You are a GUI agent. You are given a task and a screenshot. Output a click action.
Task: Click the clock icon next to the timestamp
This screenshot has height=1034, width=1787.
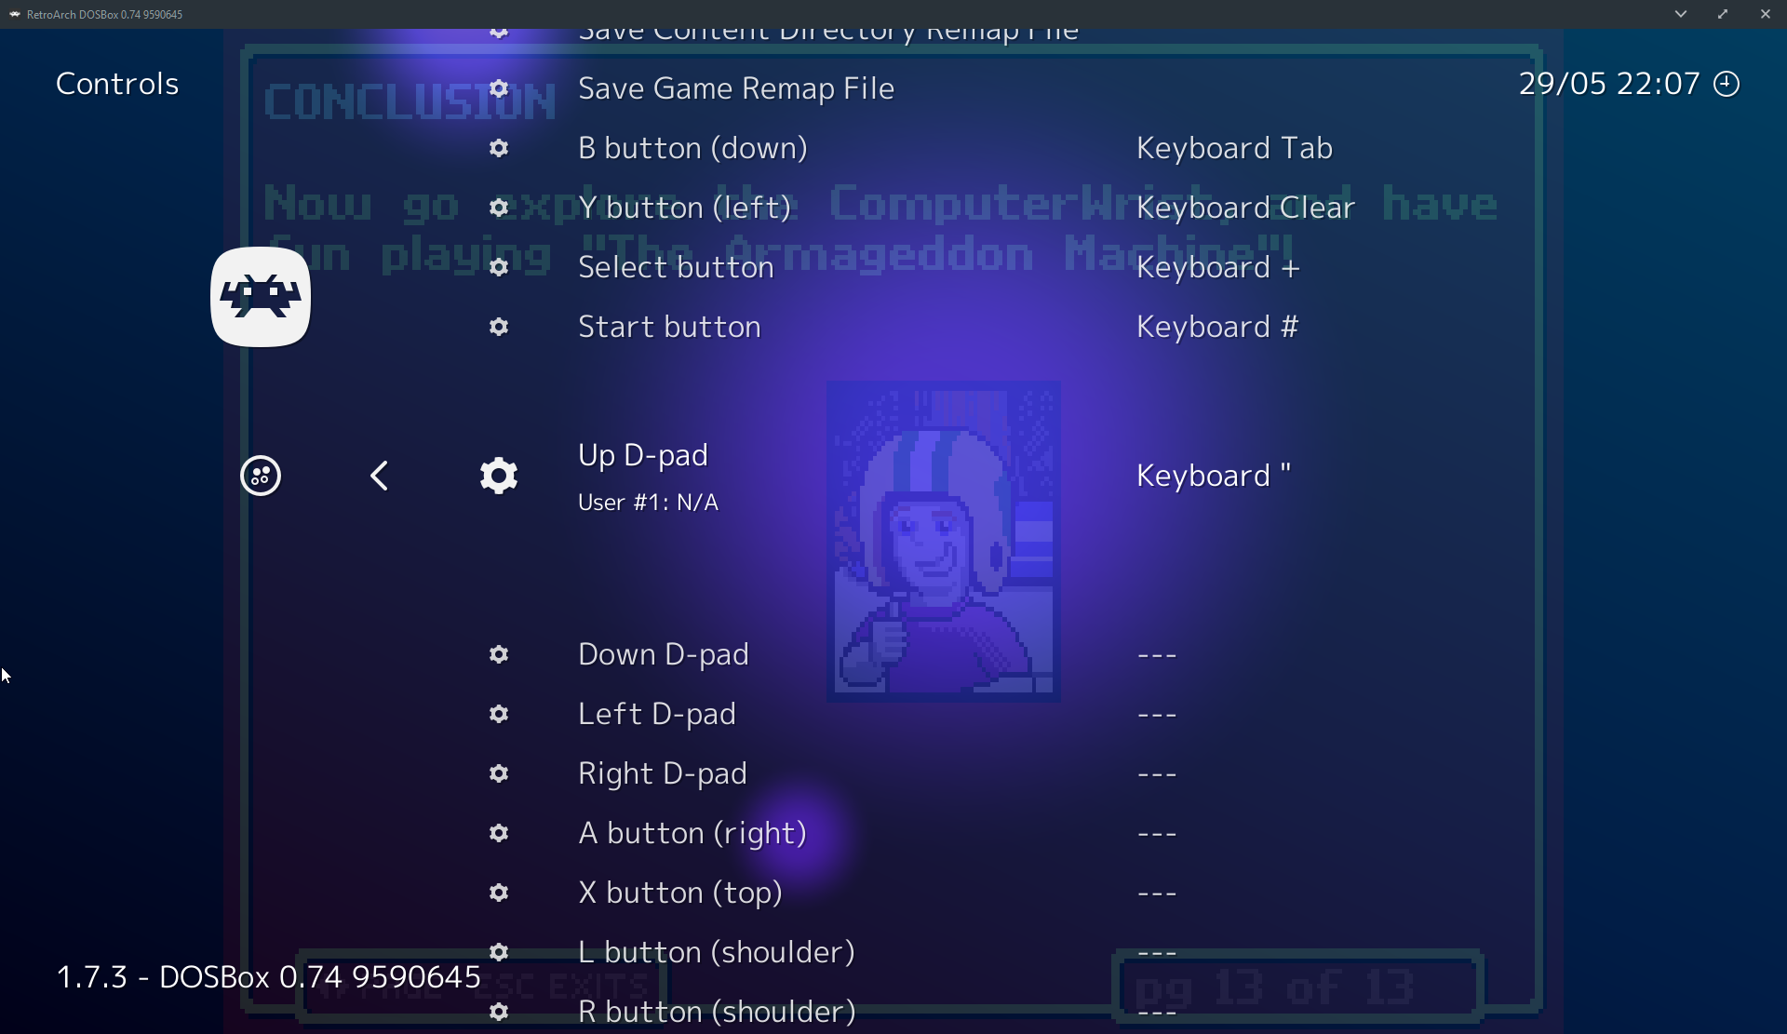pyautogui.click(x=1728, y=83)
